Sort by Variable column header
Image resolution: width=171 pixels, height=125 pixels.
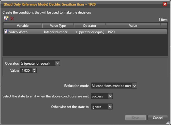point(23,26)
